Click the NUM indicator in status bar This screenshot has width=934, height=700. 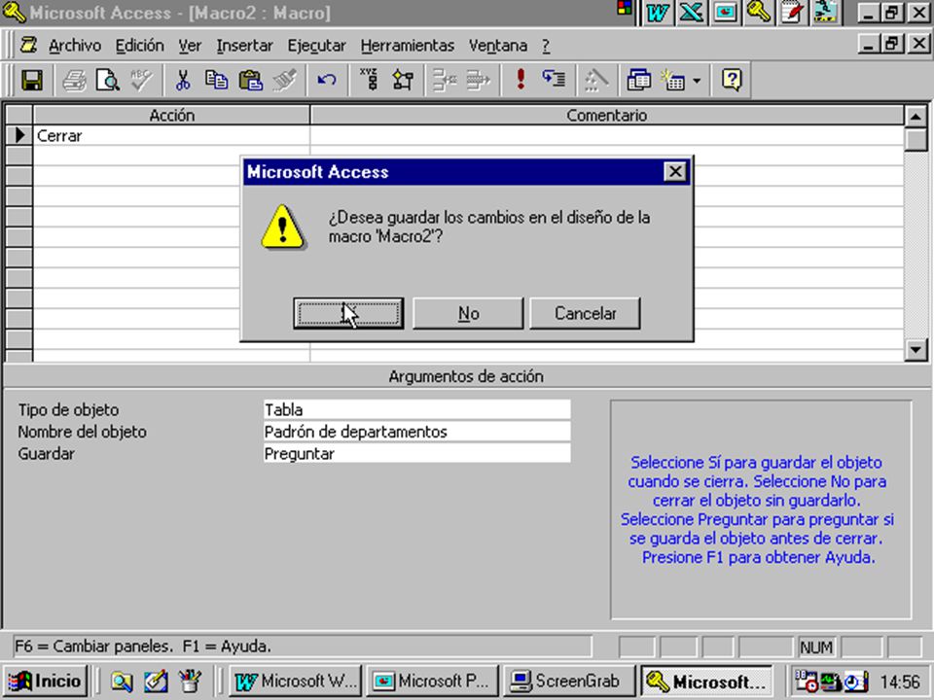tap(816, 647)
